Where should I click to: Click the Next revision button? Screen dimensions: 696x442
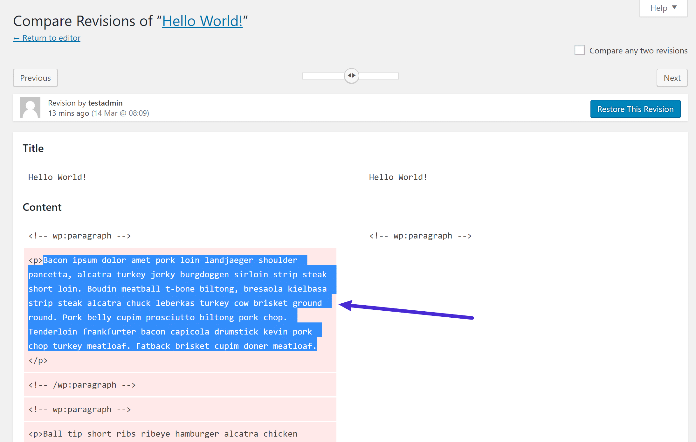[673, 77]
